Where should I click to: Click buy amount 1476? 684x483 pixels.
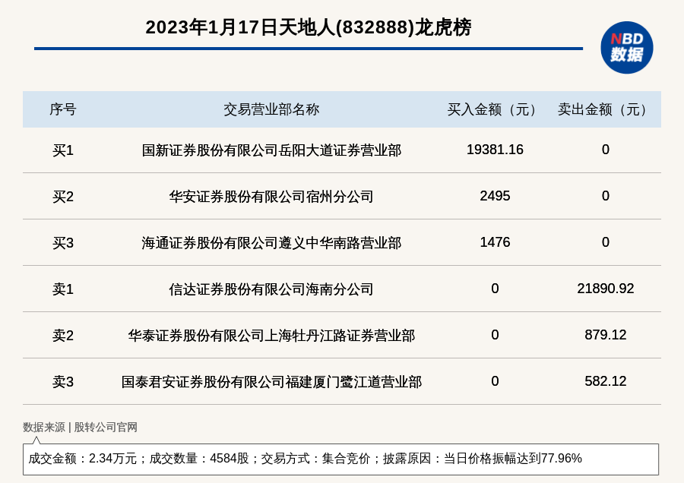pyautogui.click(x=495, y=242)
